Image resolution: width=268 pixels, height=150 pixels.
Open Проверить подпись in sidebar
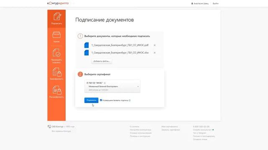pos(57,56)
